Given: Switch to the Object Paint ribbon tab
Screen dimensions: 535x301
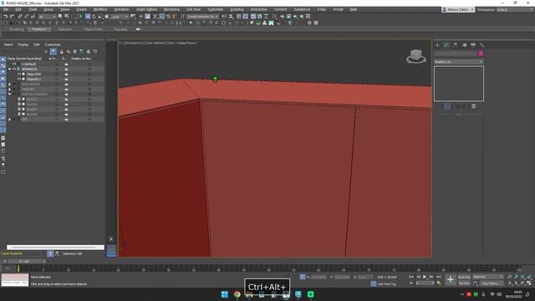Looking at the screenshot, I should pyautogui.click(x=93, y=29).
